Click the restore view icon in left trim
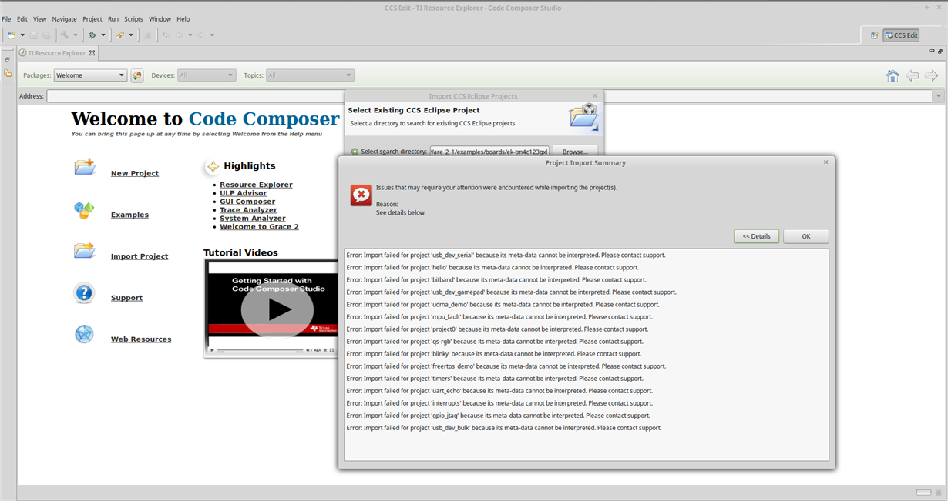Image resolution: width=948 pixels, height=501 pixels. click(8, 59)
